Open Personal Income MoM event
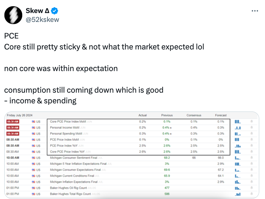Screen dimensions: 265x199 [65, 128]
